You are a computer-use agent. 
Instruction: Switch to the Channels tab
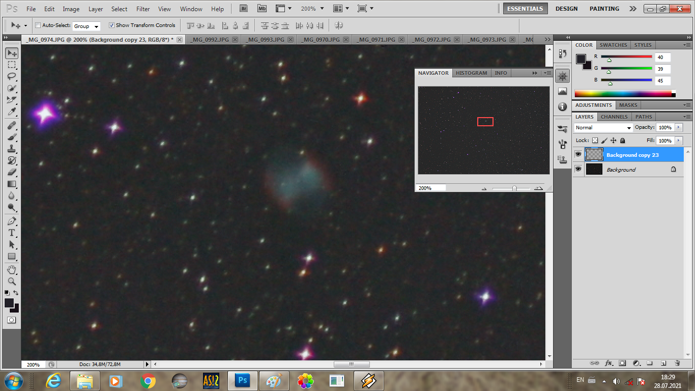click(x=614, y=117)
